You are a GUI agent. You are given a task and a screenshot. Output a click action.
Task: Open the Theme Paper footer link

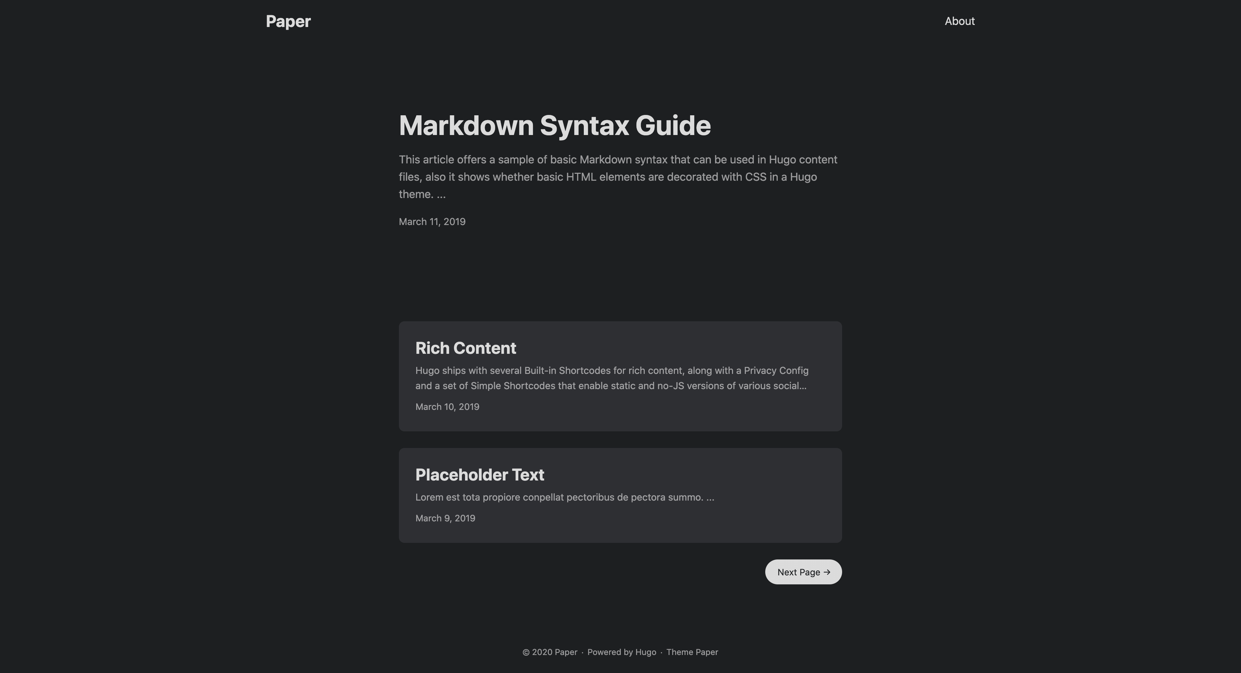point(692,652)
